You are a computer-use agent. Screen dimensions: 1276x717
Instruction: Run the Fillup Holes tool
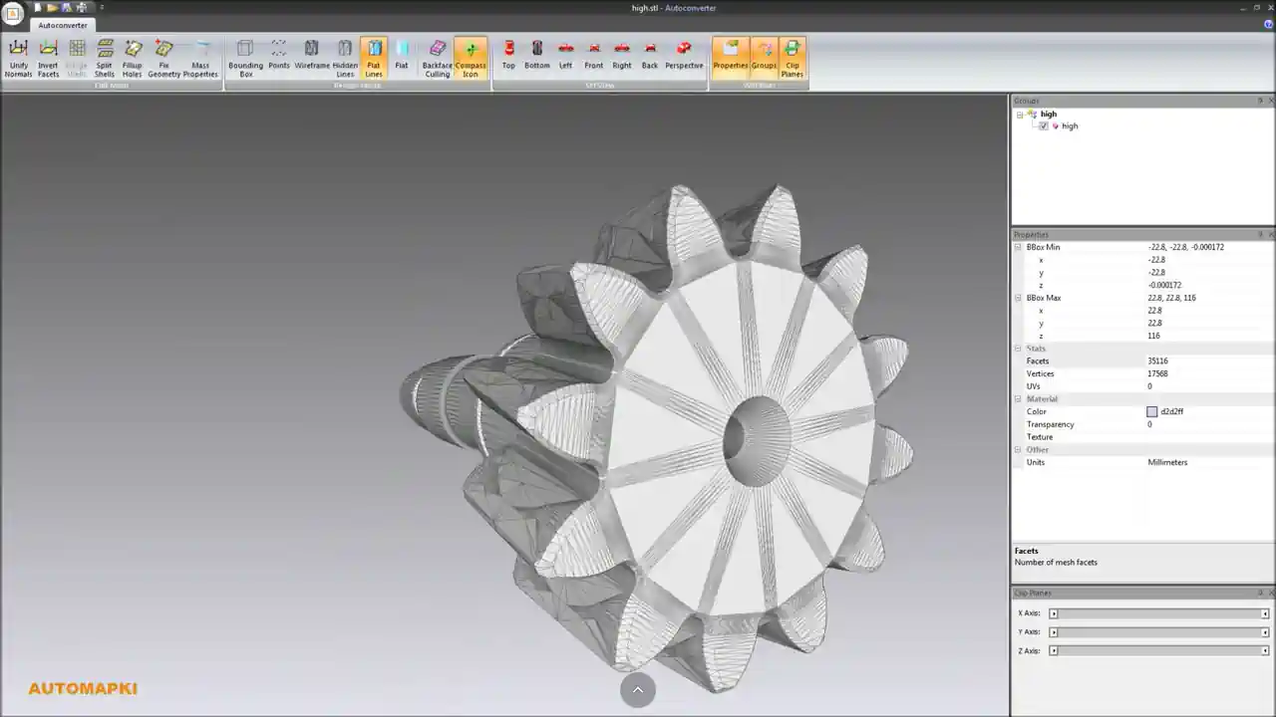coord(133,58)
